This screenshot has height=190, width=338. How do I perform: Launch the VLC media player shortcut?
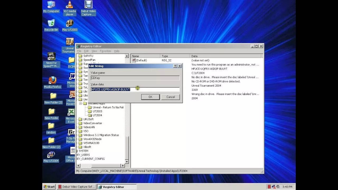click(x=70, y=8)
